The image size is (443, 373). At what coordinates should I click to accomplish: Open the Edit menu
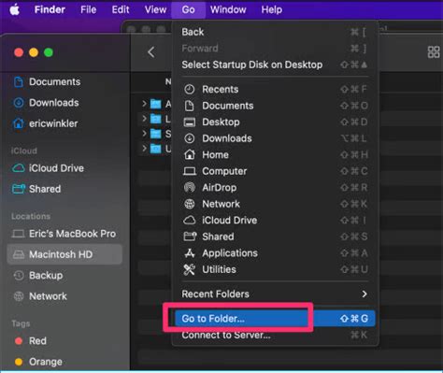tap(121, 9)
